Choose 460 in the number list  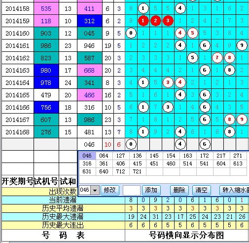coord(171,163)
